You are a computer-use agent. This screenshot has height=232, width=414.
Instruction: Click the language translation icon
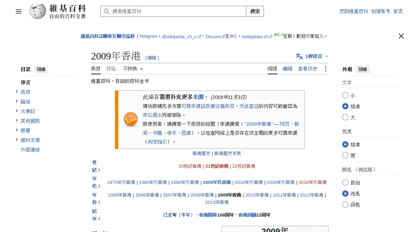tap(299, 56)
